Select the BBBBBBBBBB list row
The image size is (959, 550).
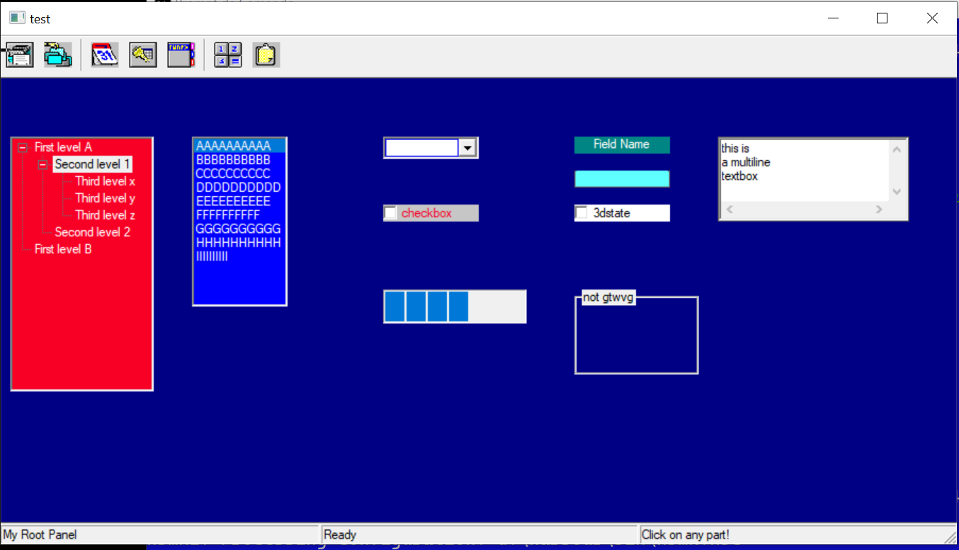point(239,160)
